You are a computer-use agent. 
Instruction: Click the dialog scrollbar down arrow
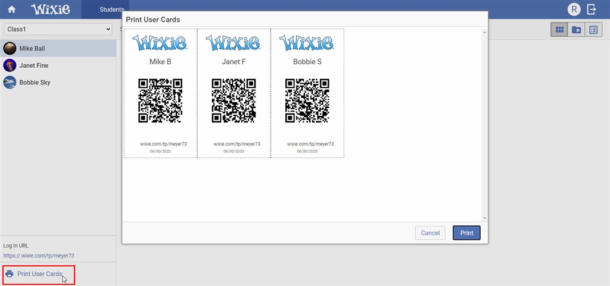[484, 218]
